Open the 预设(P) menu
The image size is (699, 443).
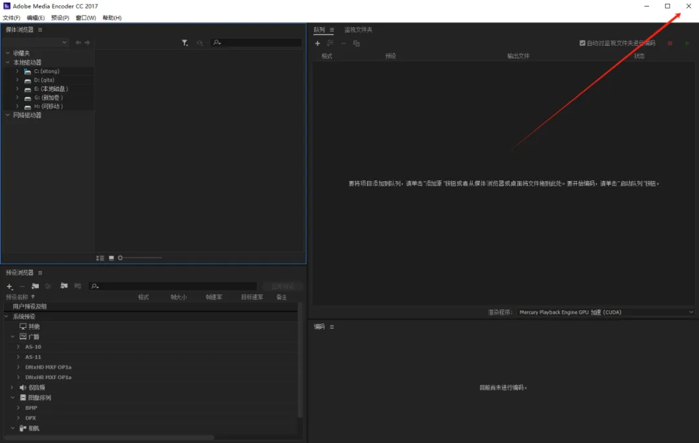60,18
